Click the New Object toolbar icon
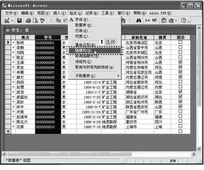The image size is (204, 170). pyautogui.click(x=171, y=20)
